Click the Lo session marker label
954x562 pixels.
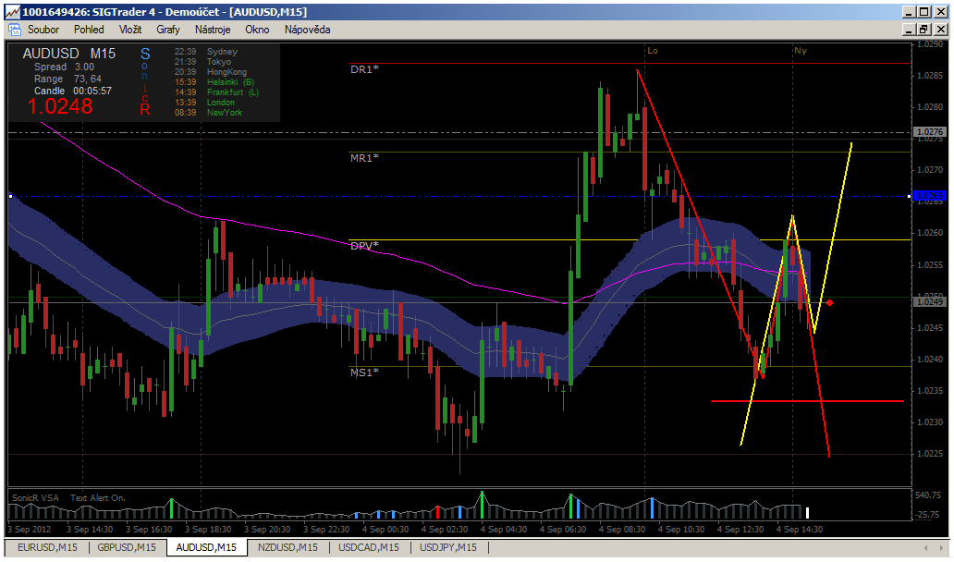point(653,51)
